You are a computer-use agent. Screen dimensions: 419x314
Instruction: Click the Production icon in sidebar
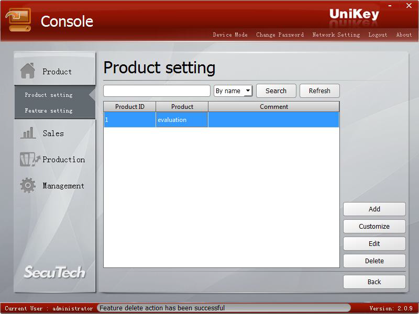30,160
